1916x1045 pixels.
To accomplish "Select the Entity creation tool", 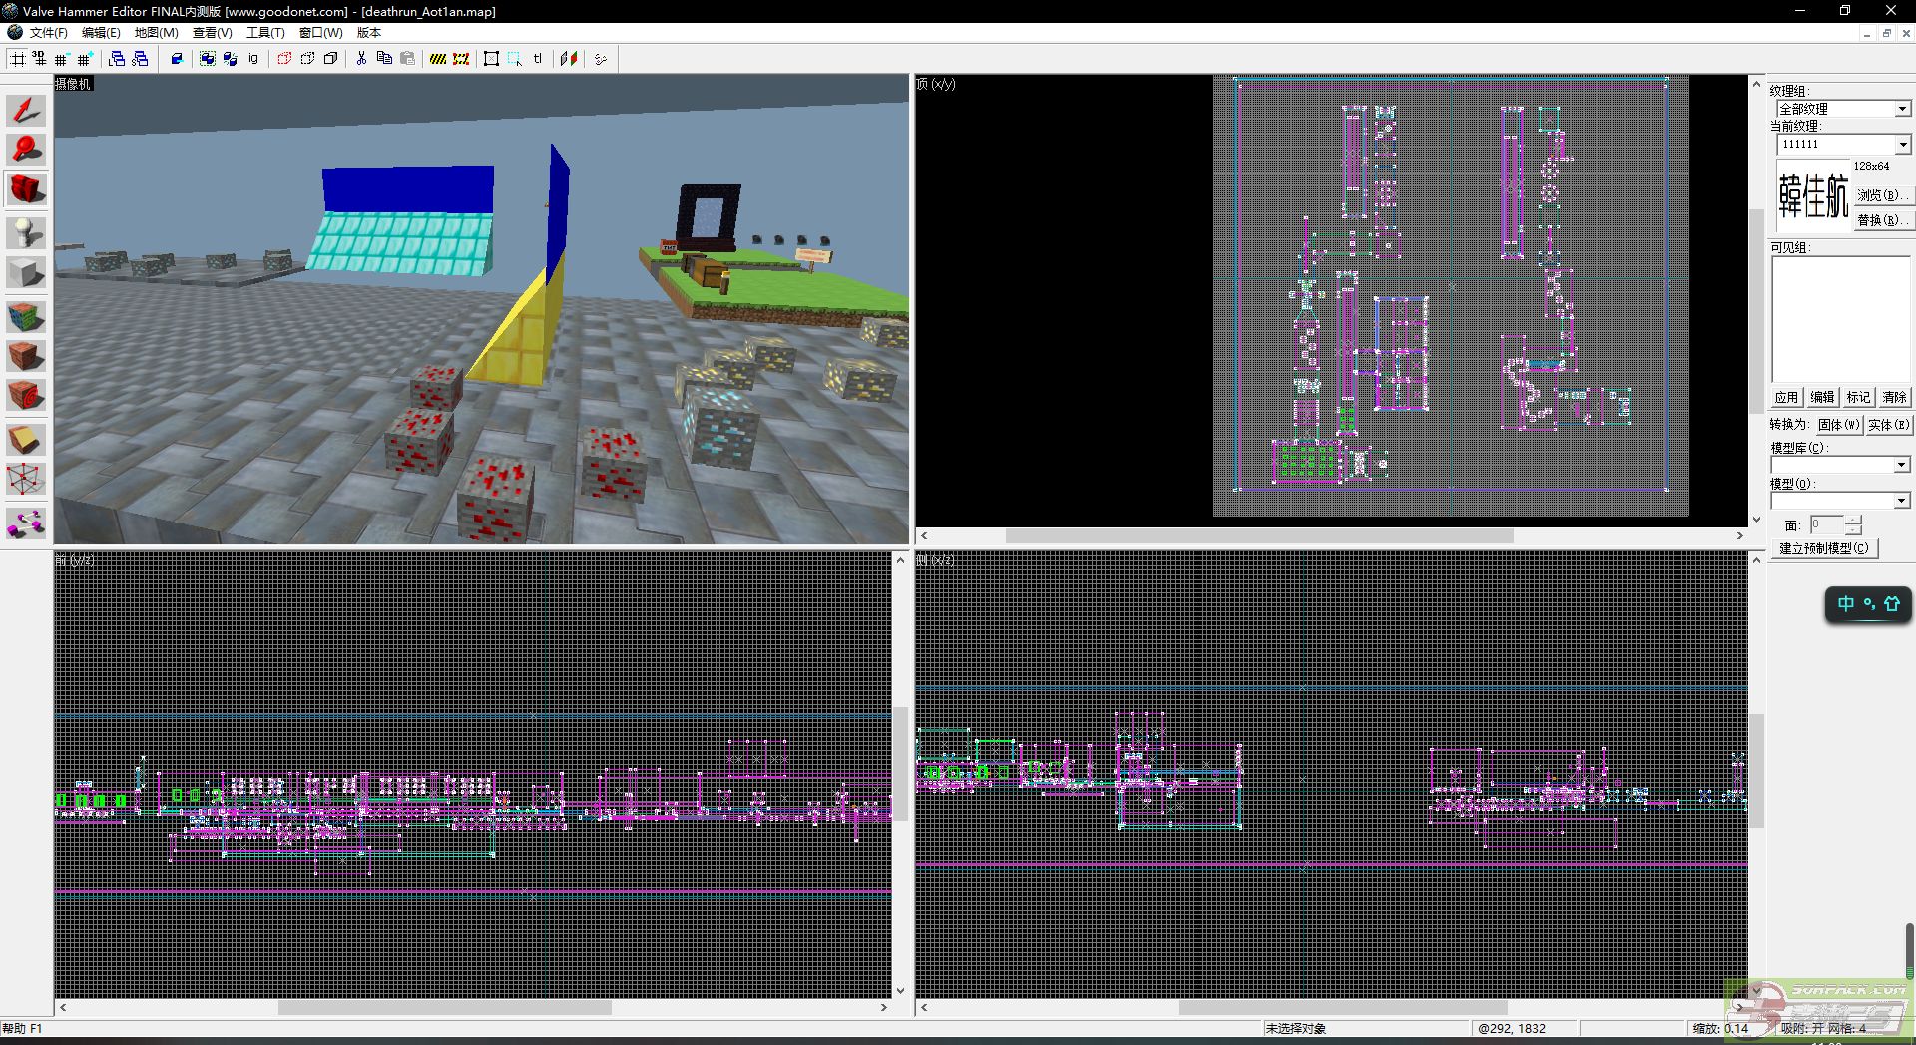I will click(26, 232).
